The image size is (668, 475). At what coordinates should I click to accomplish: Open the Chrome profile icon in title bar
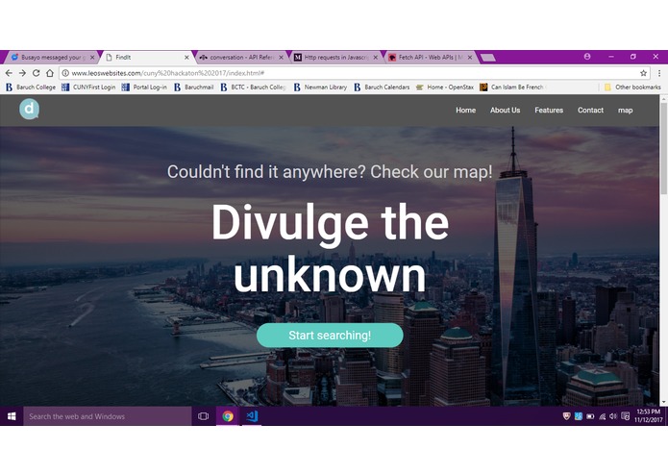pos(587,56)
